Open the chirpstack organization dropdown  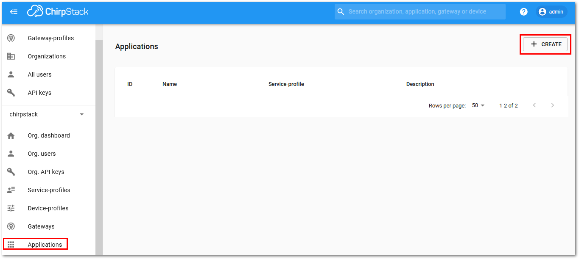pos(48,114)
